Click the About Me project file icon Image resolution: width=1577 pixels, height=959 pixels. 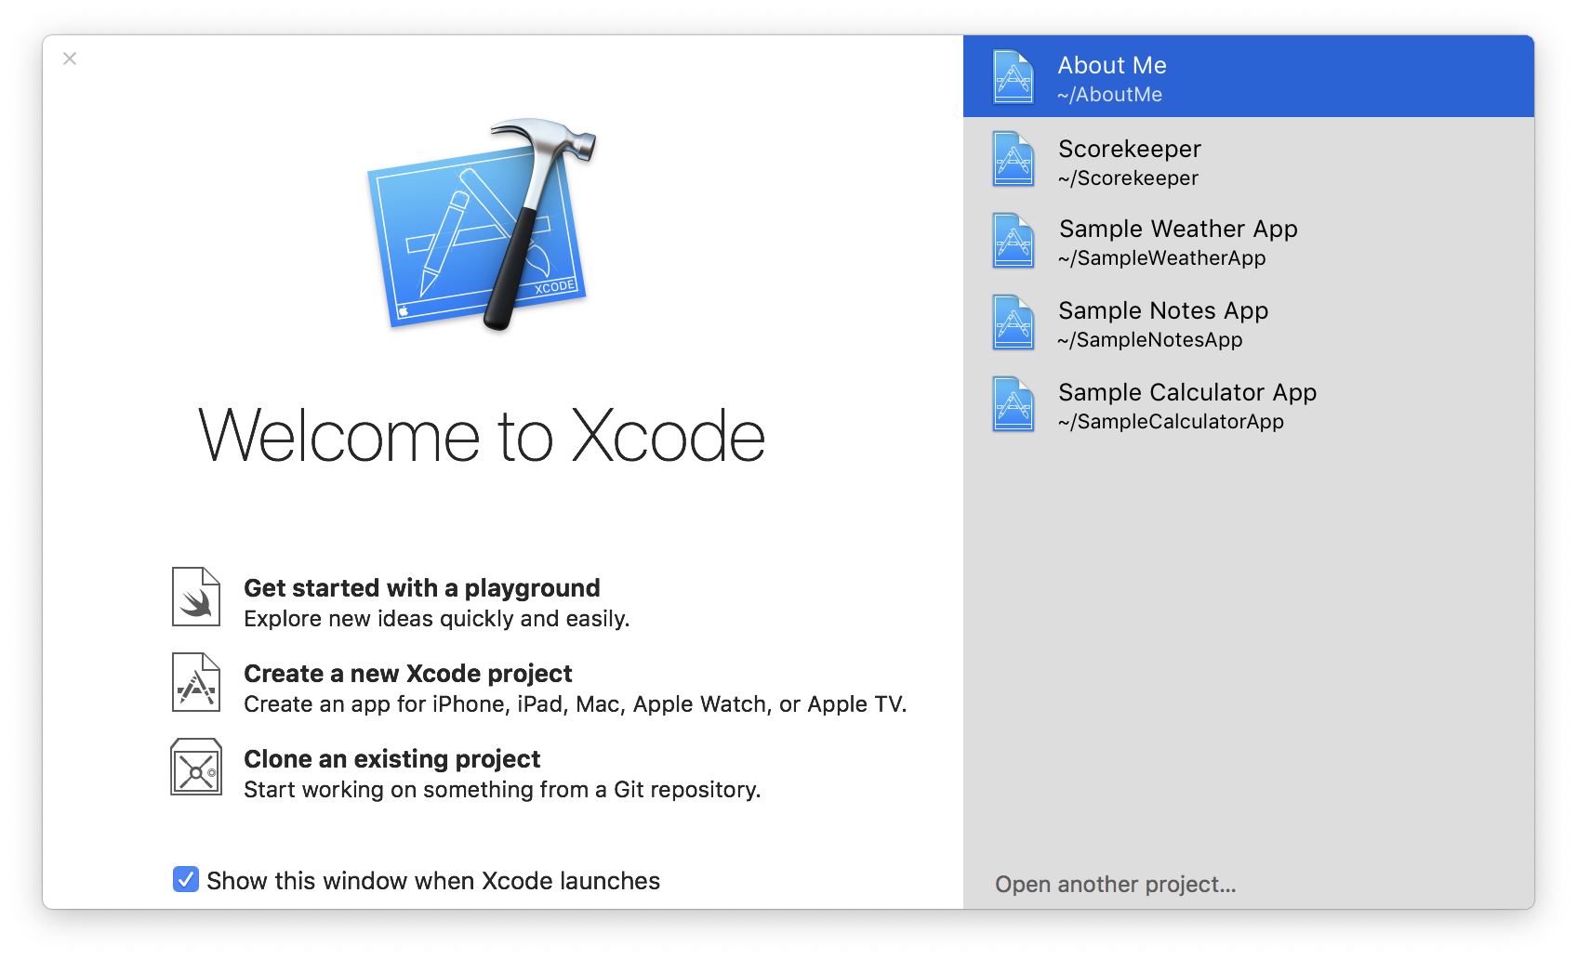point(1014,76)
